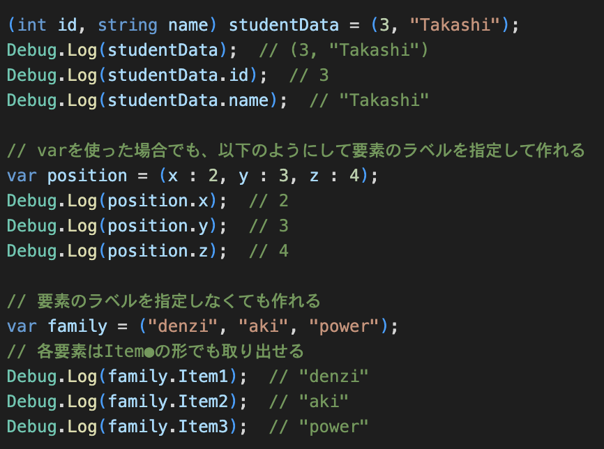Viewport: 604px width, 449px height.
Task: Click the comment showing (3, "Takashi") output
Action: (x=343, y=51)
